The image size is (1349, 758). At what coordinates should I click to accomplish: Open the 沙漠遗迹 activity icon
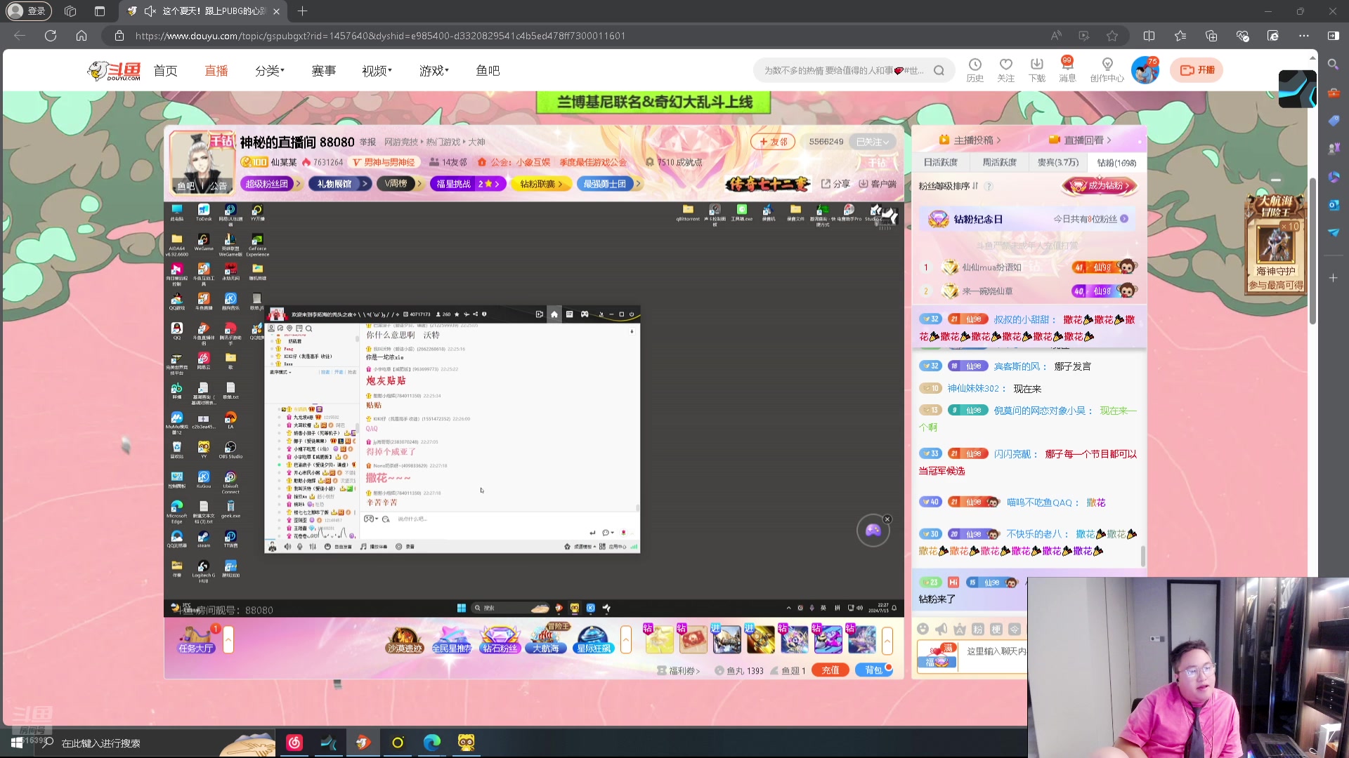[x=405, y=639]
